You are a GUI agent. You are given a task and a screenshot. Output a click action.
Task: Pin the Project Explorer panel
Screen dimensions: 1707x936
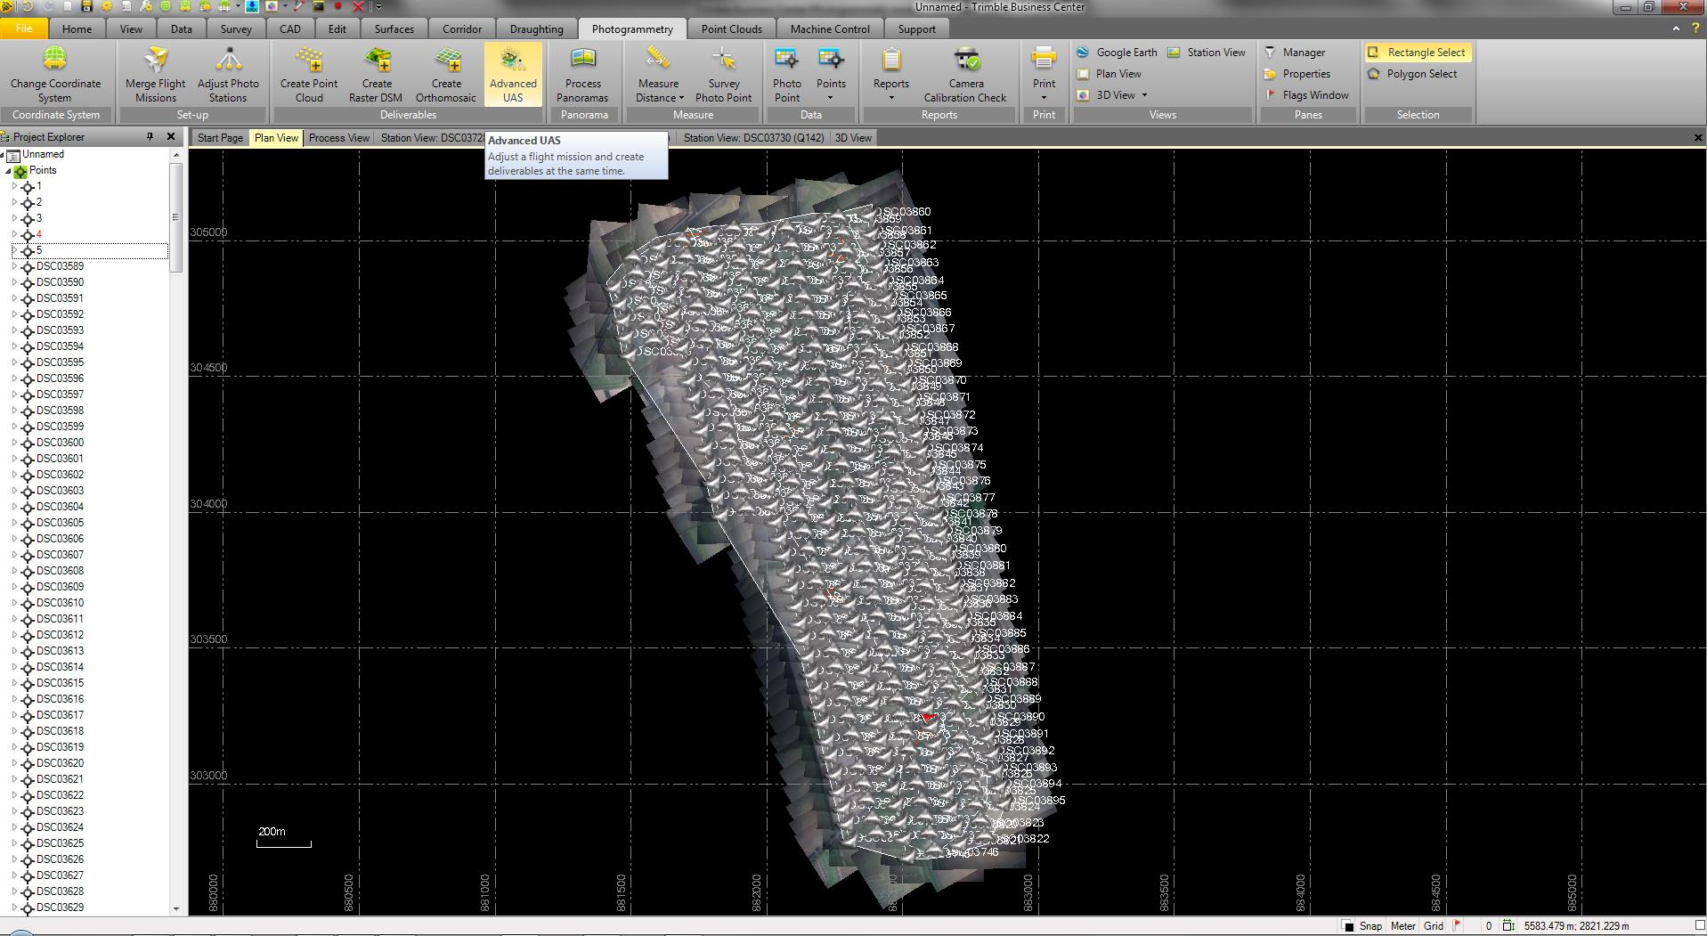[150, 137]
